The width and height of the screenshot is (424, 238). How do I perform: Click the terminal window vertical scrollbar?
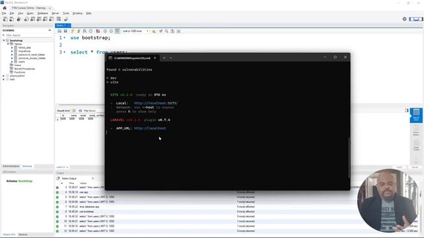coord(349,158)
